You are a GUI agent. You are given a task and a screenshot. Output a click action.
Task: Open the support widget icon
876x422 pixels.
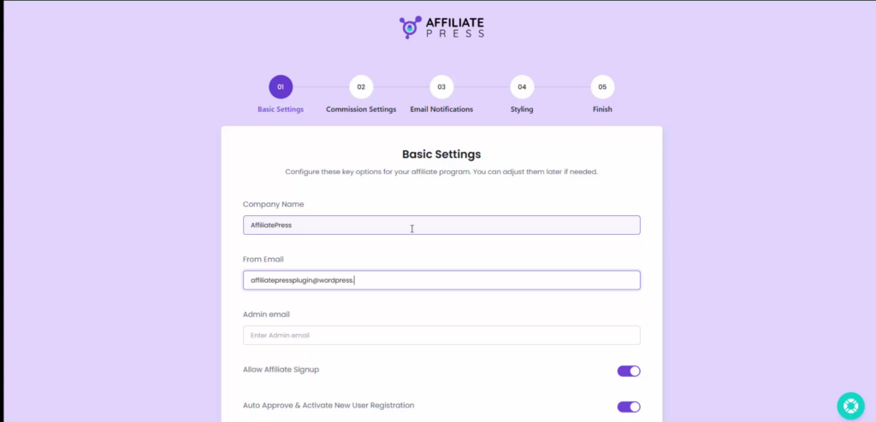pyautogui.click(x=850, y=405)
